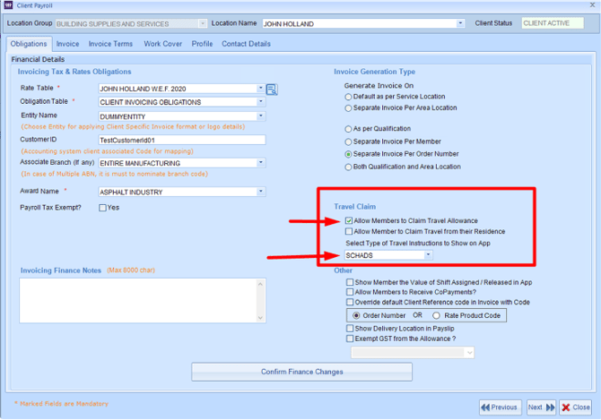601x420 pixels.
Task: Select Separate Invoice Per Order Number option
Action: [349, 154]
